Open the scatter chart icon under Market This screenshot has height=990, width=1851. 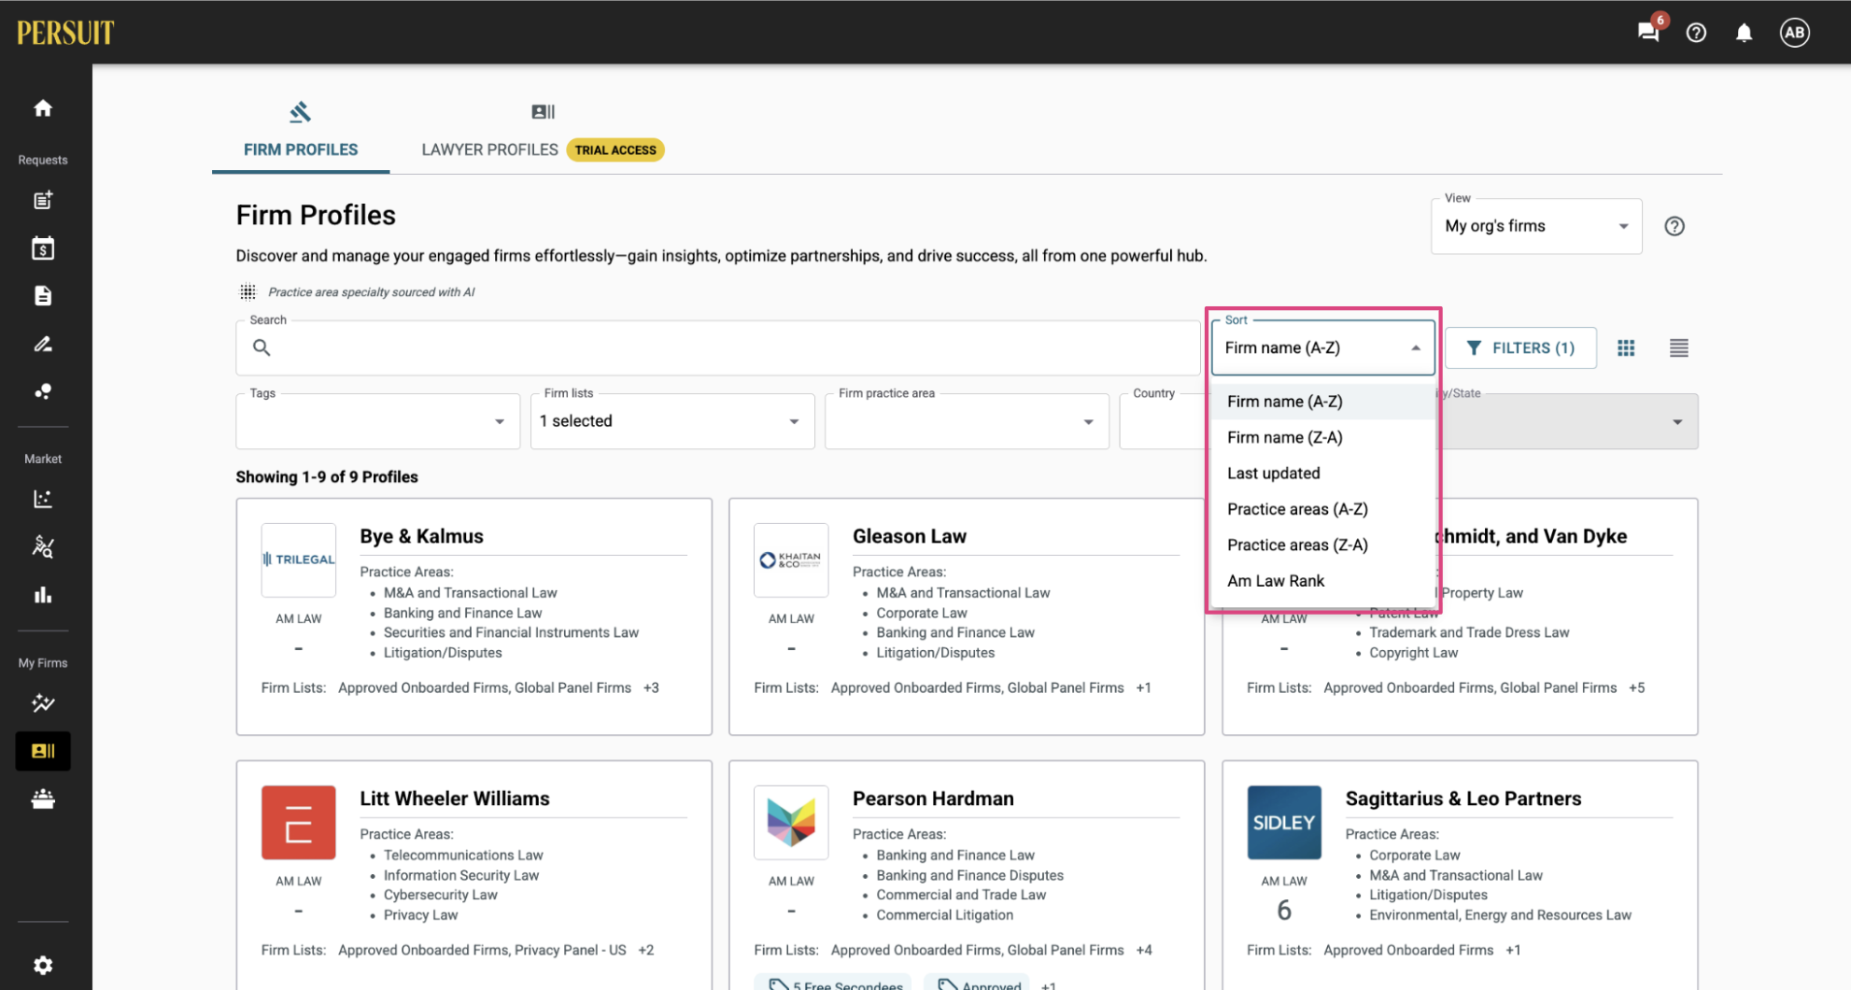(43, 499)
